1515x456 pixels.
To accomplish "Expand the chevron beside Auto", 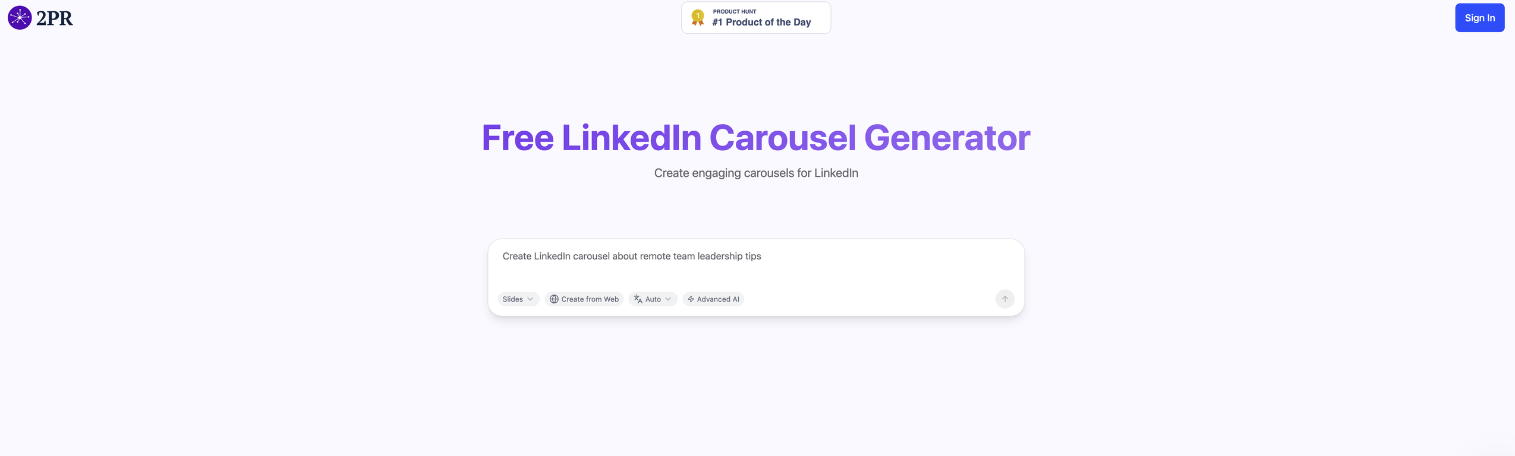I will [668, 299].
